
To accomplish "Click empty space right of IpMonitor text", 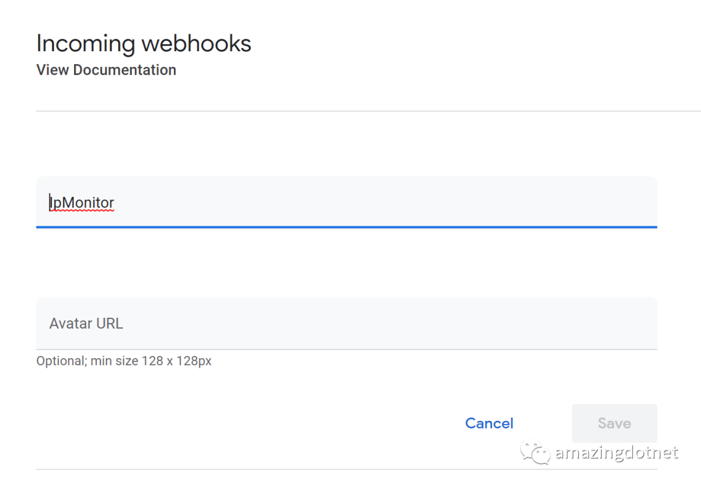I will (384, 202).
